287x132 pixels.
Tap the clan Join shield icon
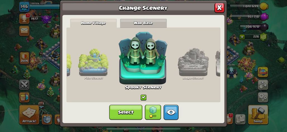click(x=24, y=58)
